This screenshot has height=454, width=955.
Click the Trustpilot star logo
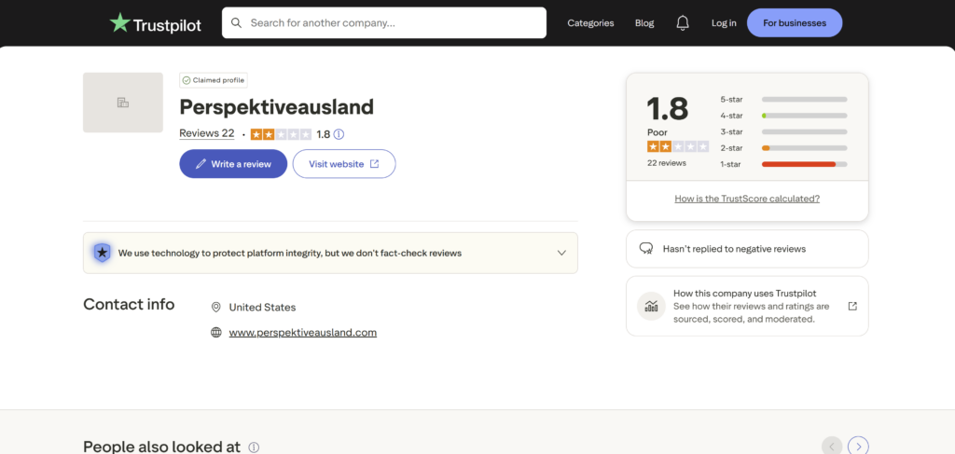[x=119, y=22]
